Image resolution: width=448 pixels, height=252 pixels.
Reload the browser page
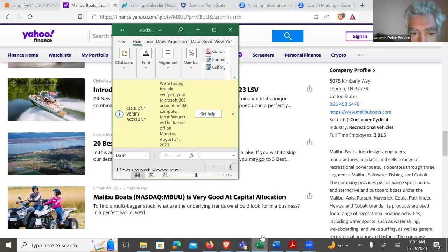click(30, 17)
